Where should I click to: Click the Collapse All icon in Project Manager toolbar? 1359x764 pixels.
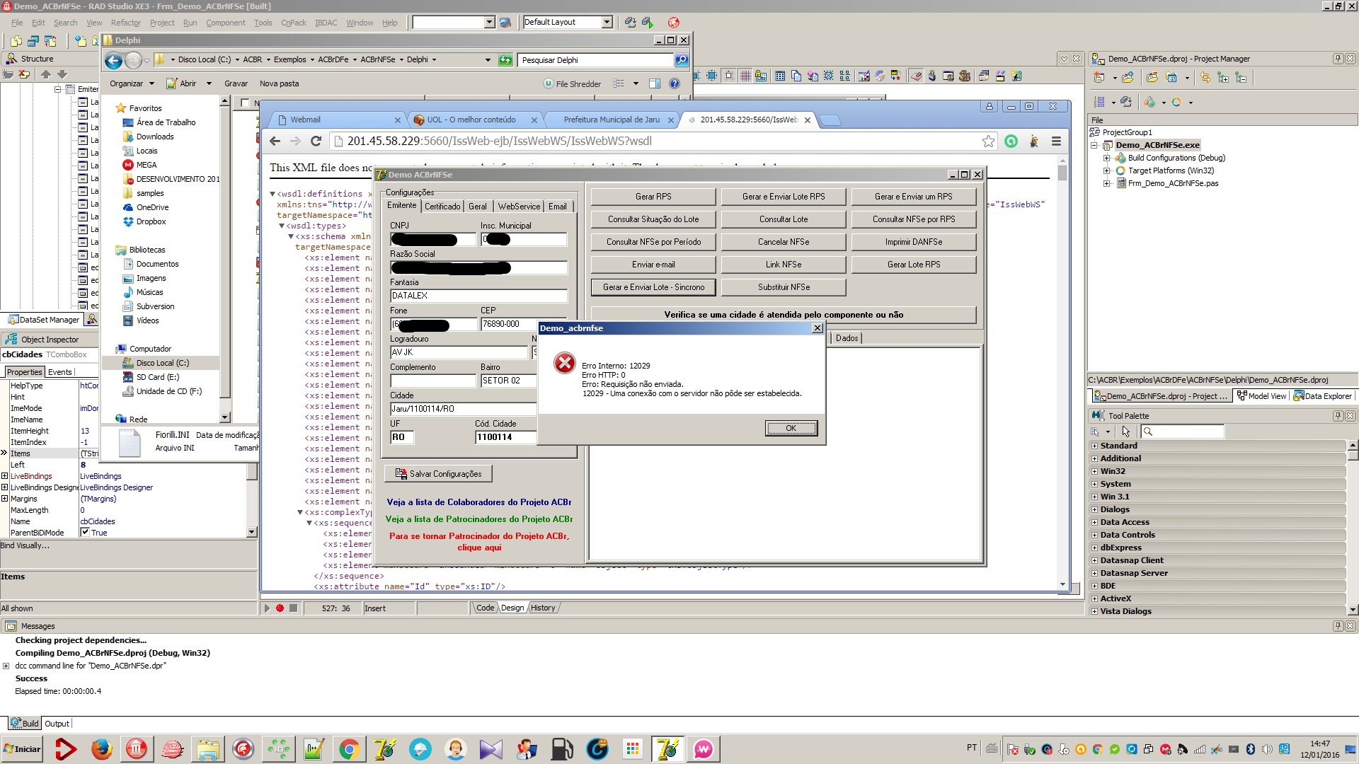(x=1240, y=78)
